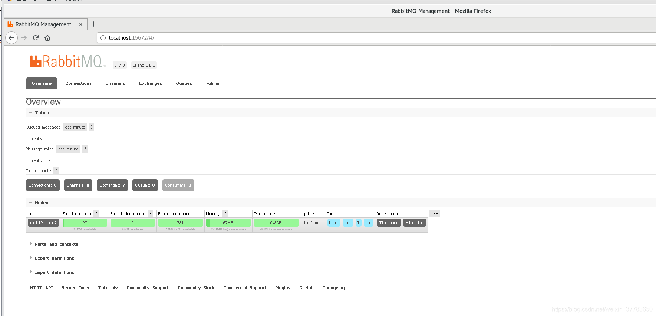
Task: Click the Consumers: 0 count button
Action: point(178,185)
